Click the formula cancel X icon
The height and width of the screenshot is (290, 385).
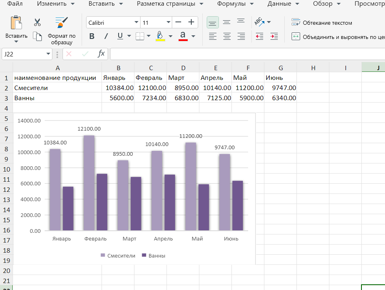tap(69, 54)
